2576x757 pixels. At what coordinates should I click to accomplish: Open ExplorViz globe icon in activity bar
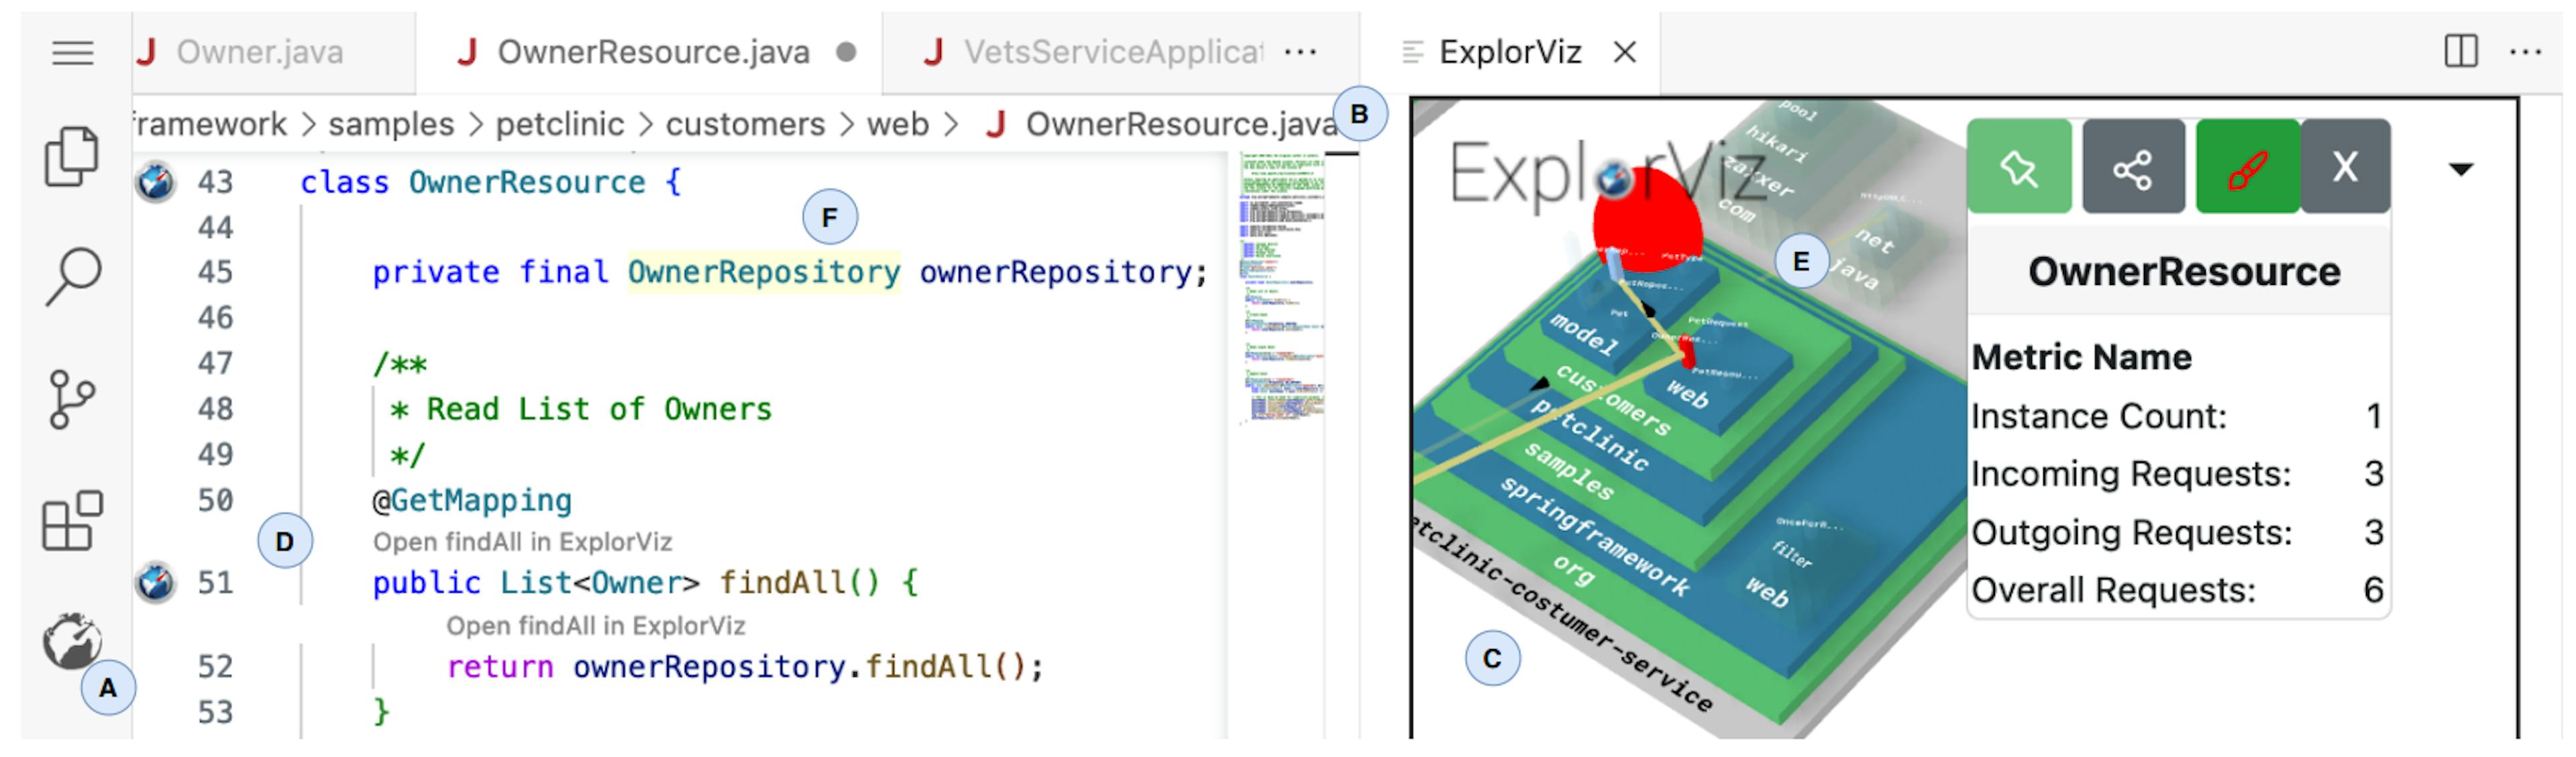point(71,640)
